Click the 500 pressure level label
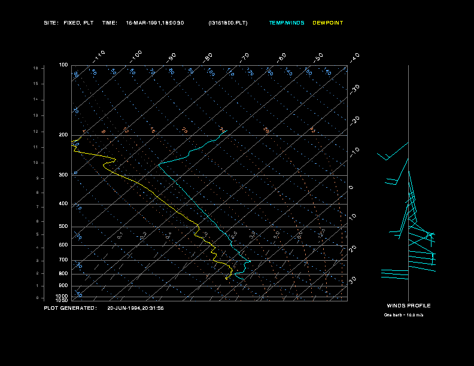Image resolution: width=474 pixels, height=366 pixels. [x=63, y=227]
